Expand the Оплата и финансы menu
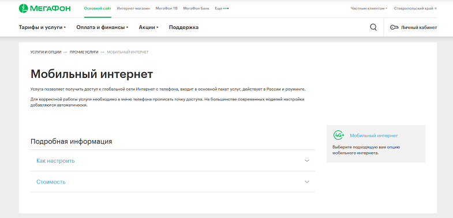 tap(102, 28)
